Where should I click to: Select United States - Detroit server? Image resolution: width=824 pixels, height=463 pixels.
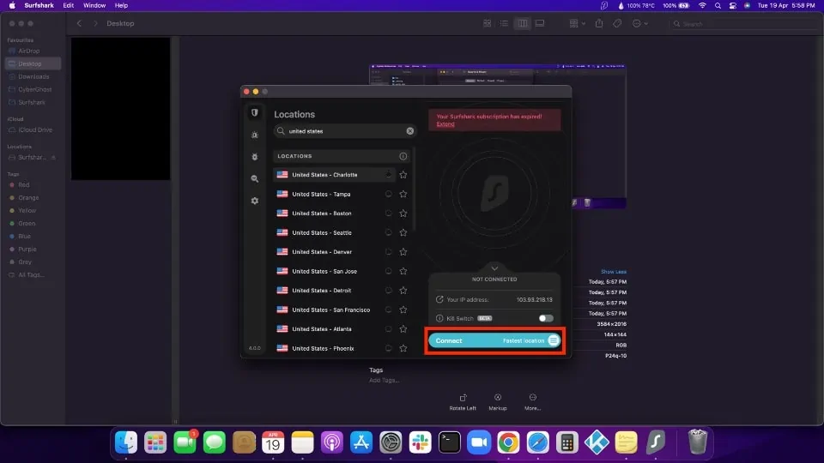[x=334, y=291]
